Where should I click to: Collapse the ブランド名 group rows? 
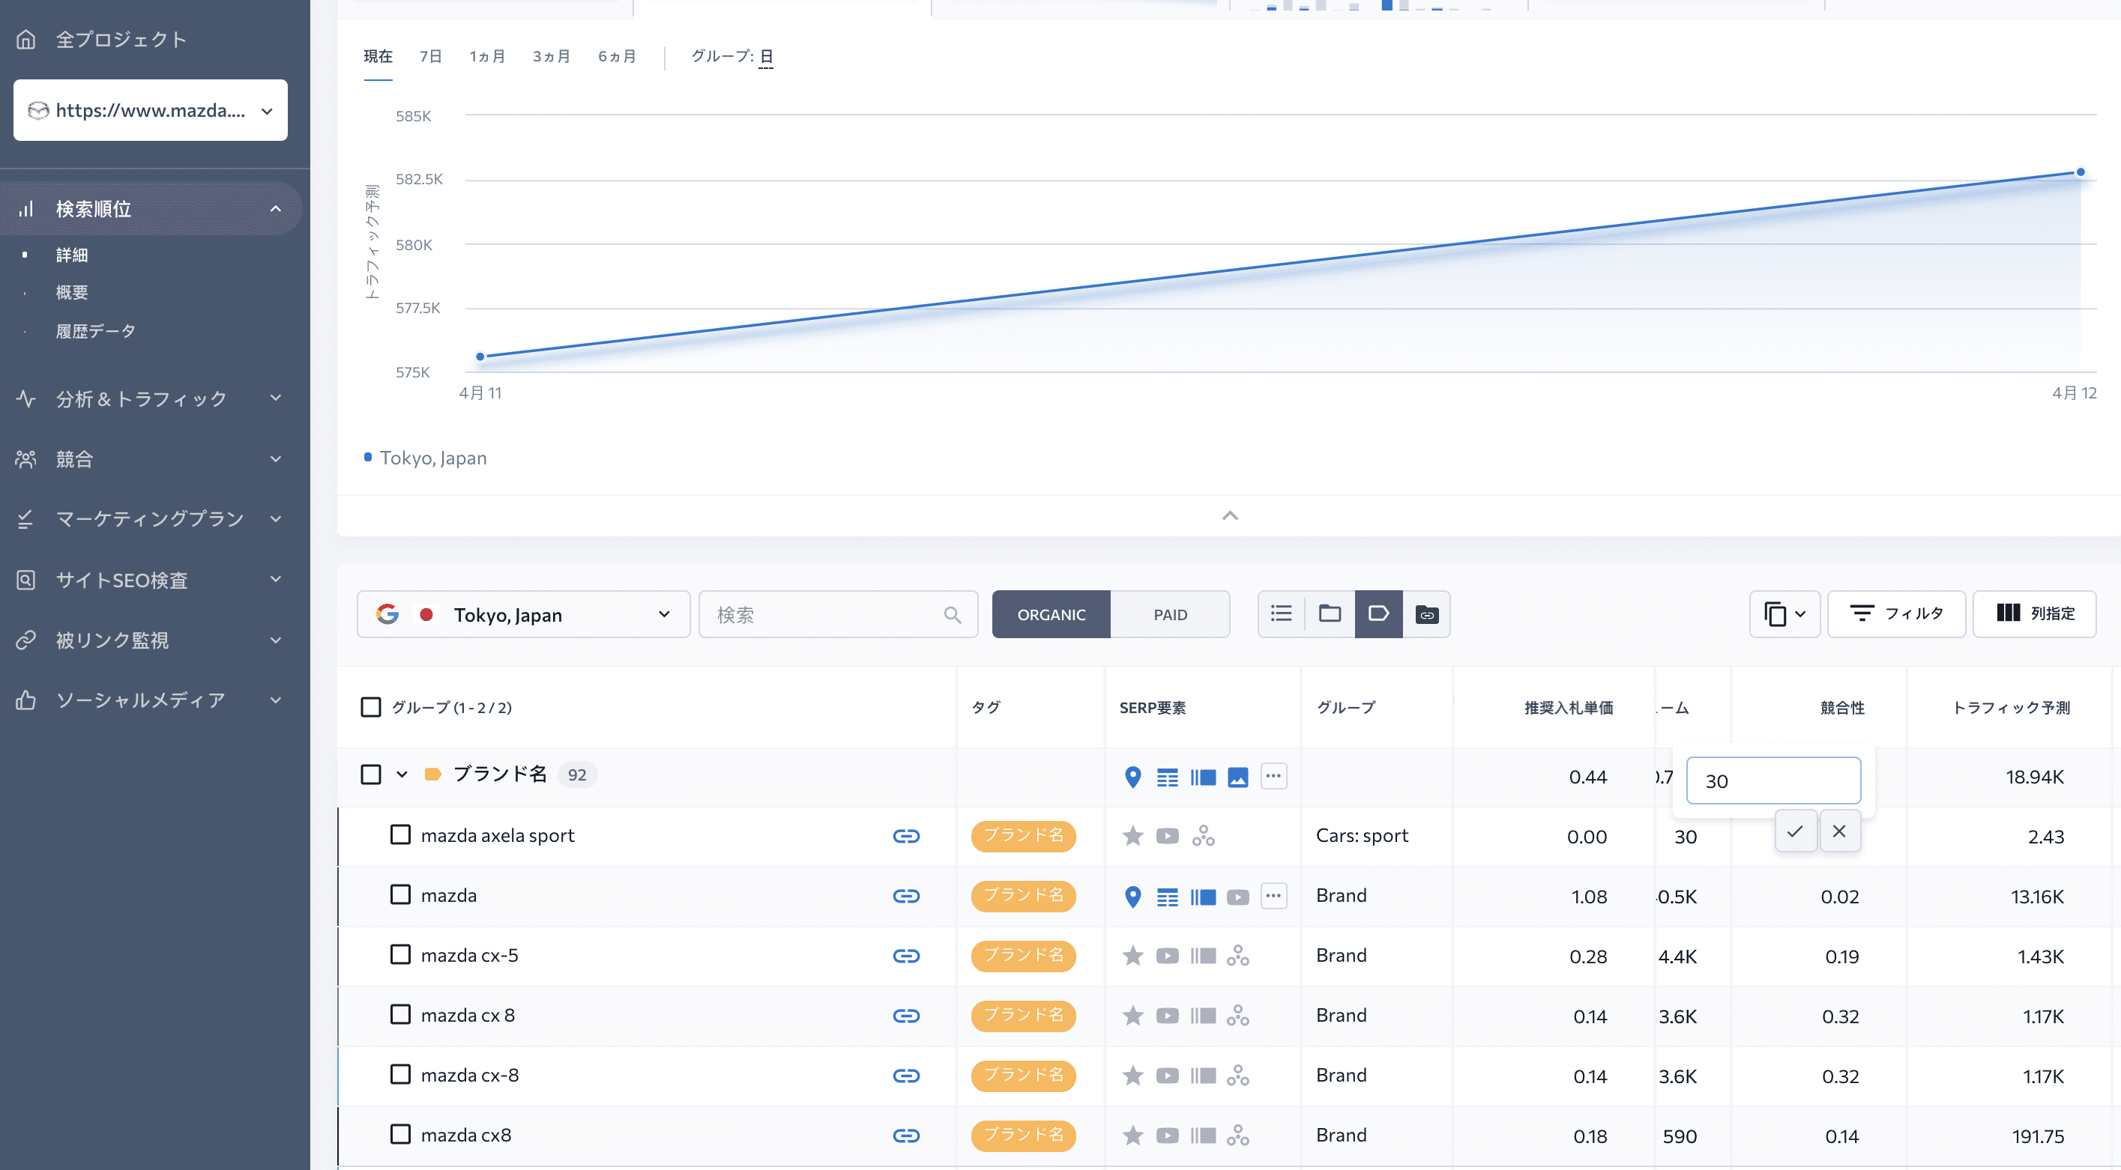pos(402,775)
